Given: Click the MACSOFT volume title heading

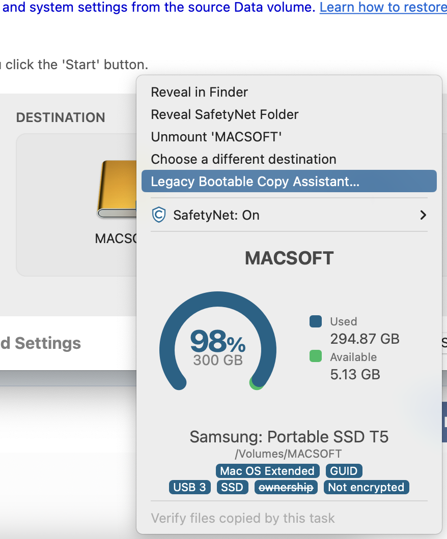Looking at the screenshot, I should click(289, 258).
